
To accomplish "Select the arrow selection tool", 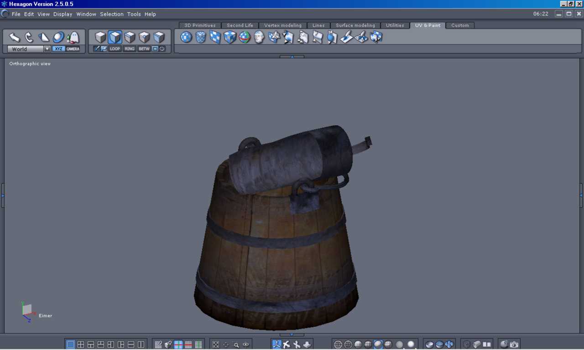I will click(x=15, y=37).
